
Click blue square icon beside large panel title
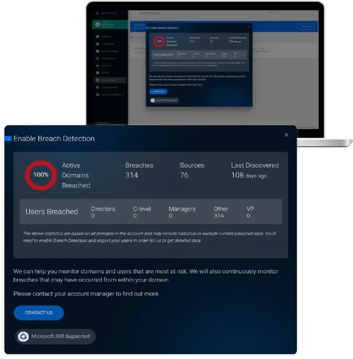coord(8,138)
